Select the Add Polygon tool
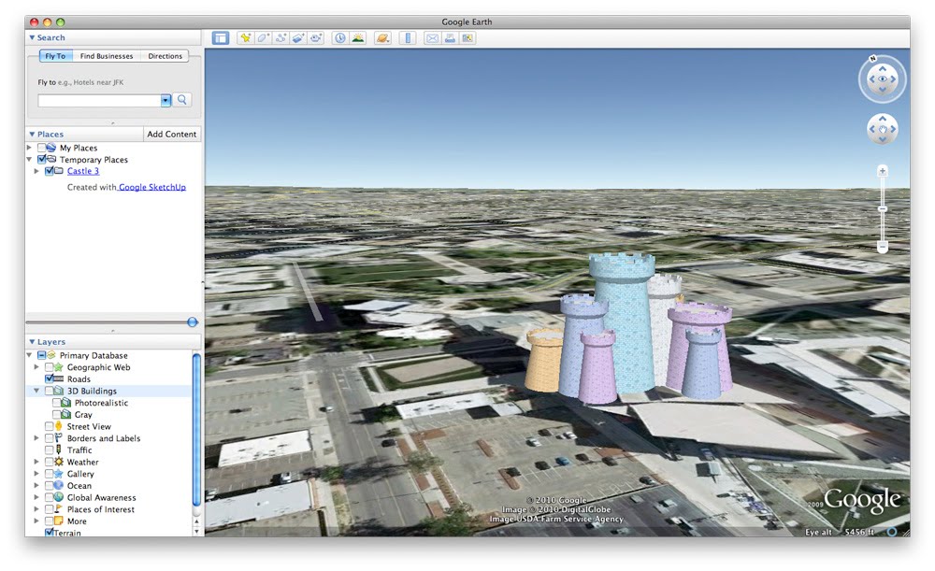Image resolution: width=935 pixels, height=571 pixels. point(263,38)
